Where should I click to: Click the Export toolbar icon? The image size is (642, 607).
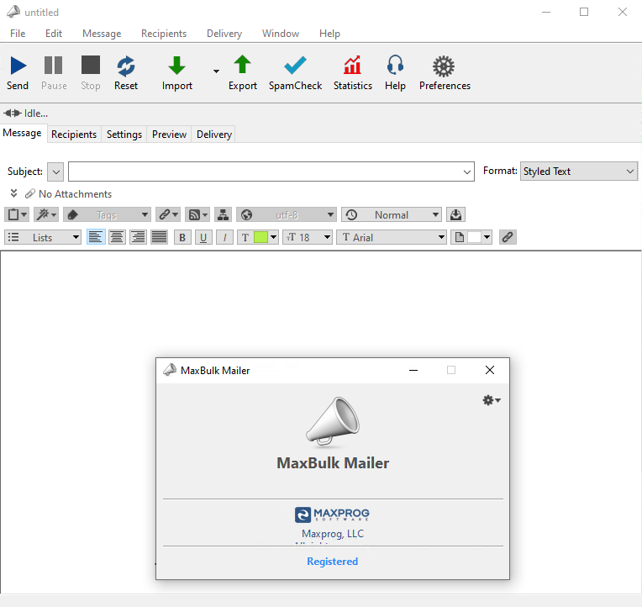[x=242, y=65]
